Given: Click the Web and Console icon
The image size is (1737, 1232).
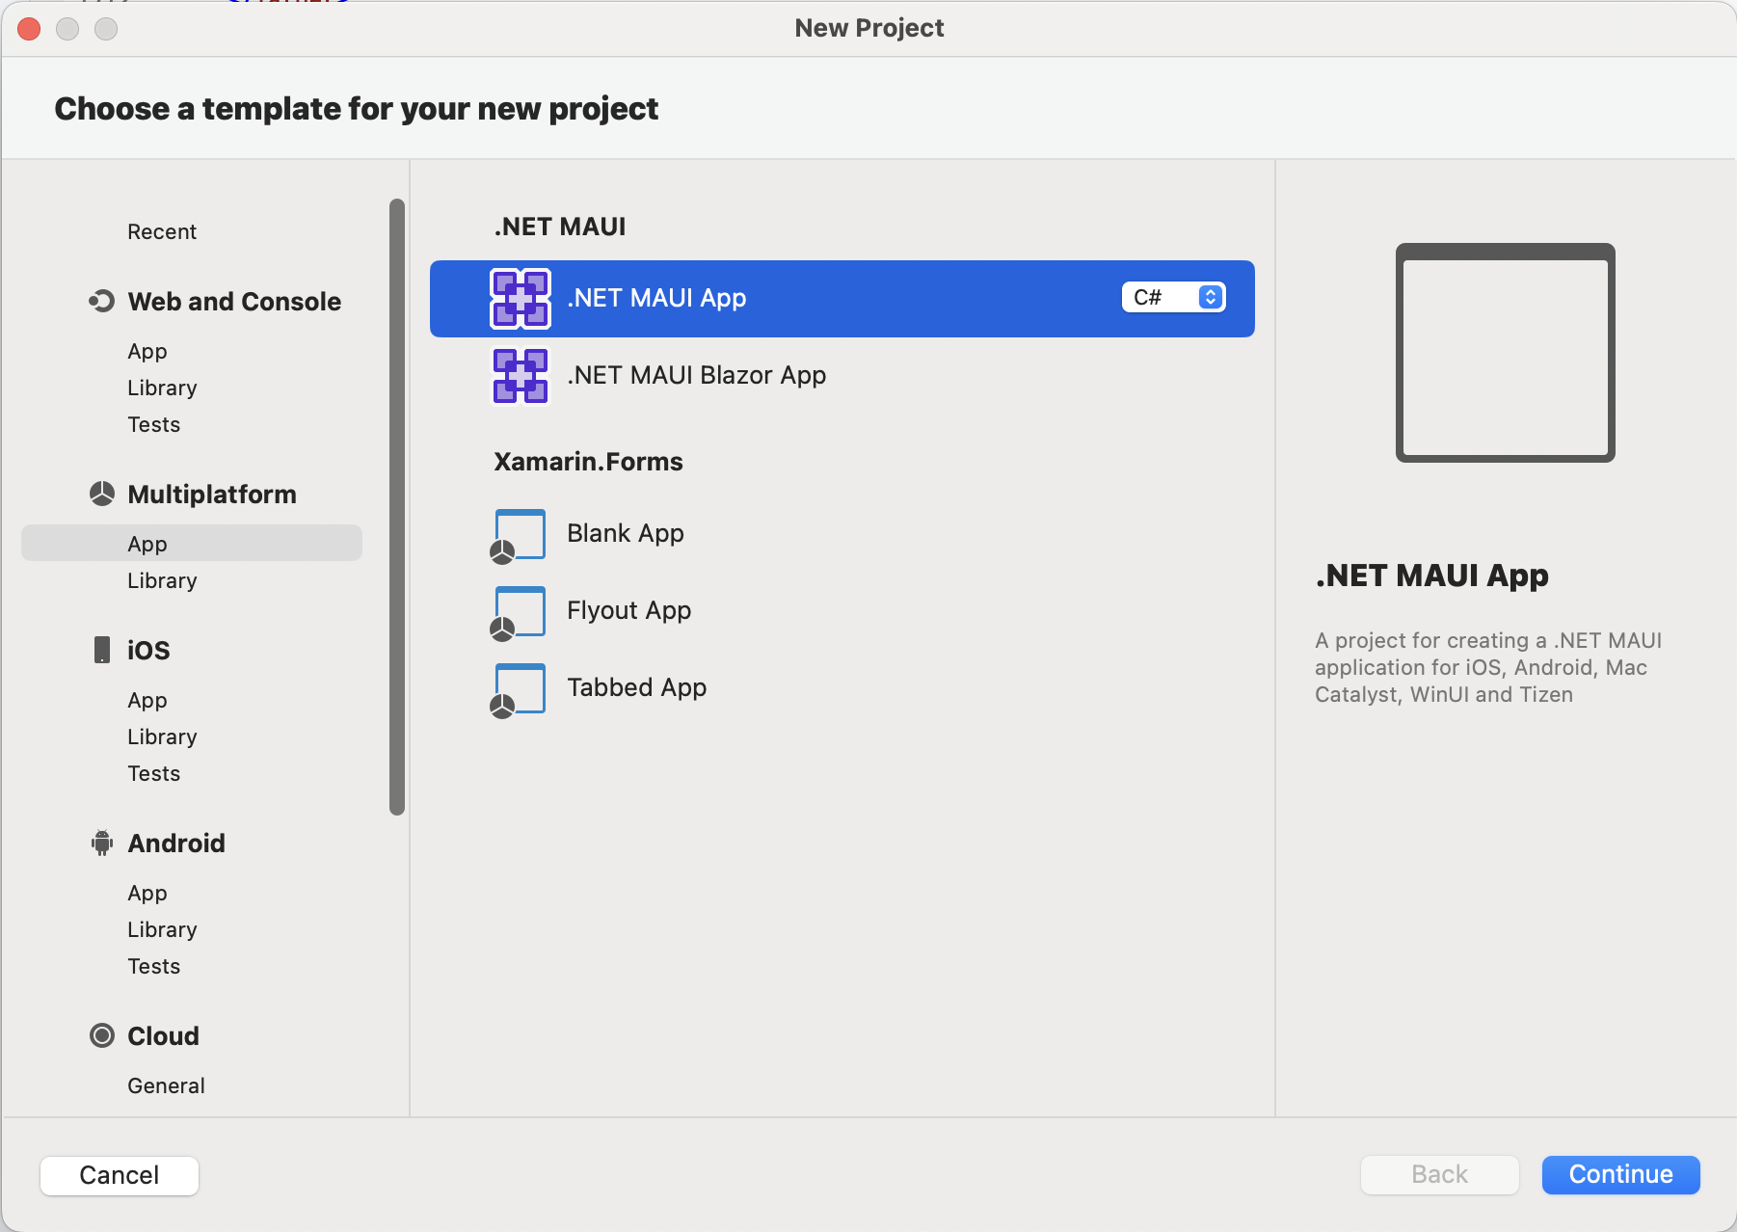Looking at the screenshot, I should click(x=102, y=300).
